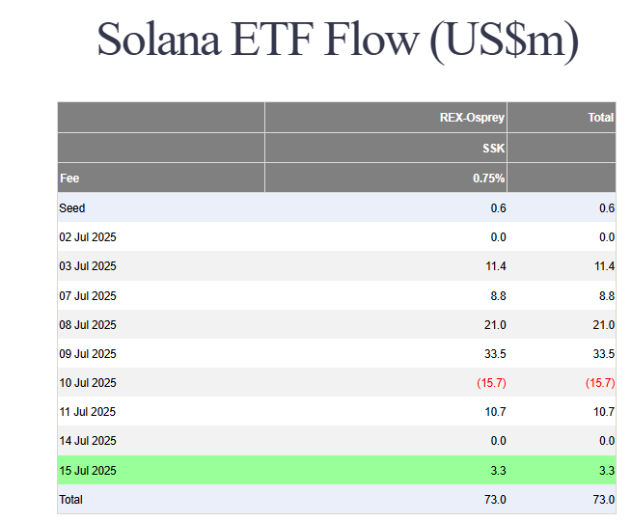The image size is (631, 522).
Task: Select the Total column header
Action: (600, 118)
